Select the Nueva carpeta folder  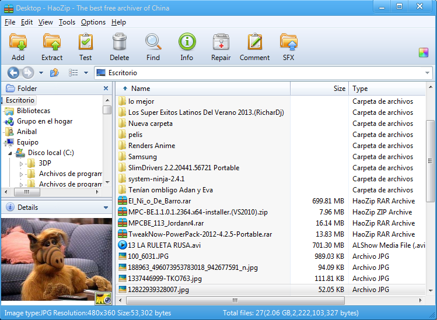click(x=150, y=124)
